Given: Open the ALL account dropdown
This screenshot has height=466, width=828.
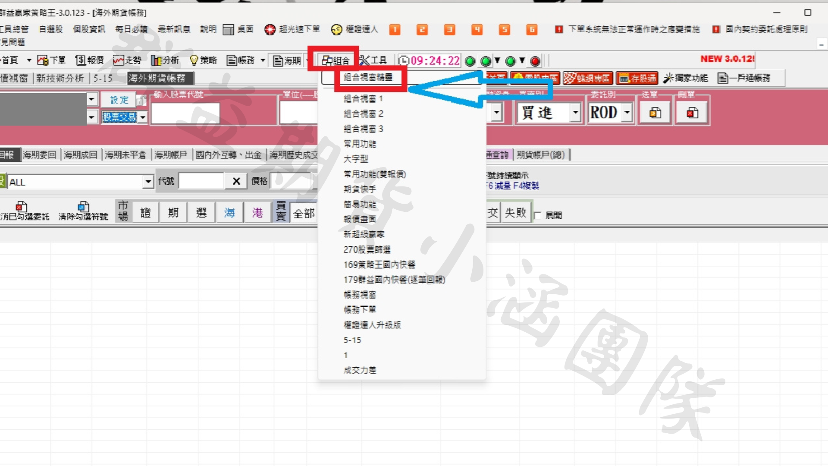Looking at the screenshot, I should coord(148,182).
